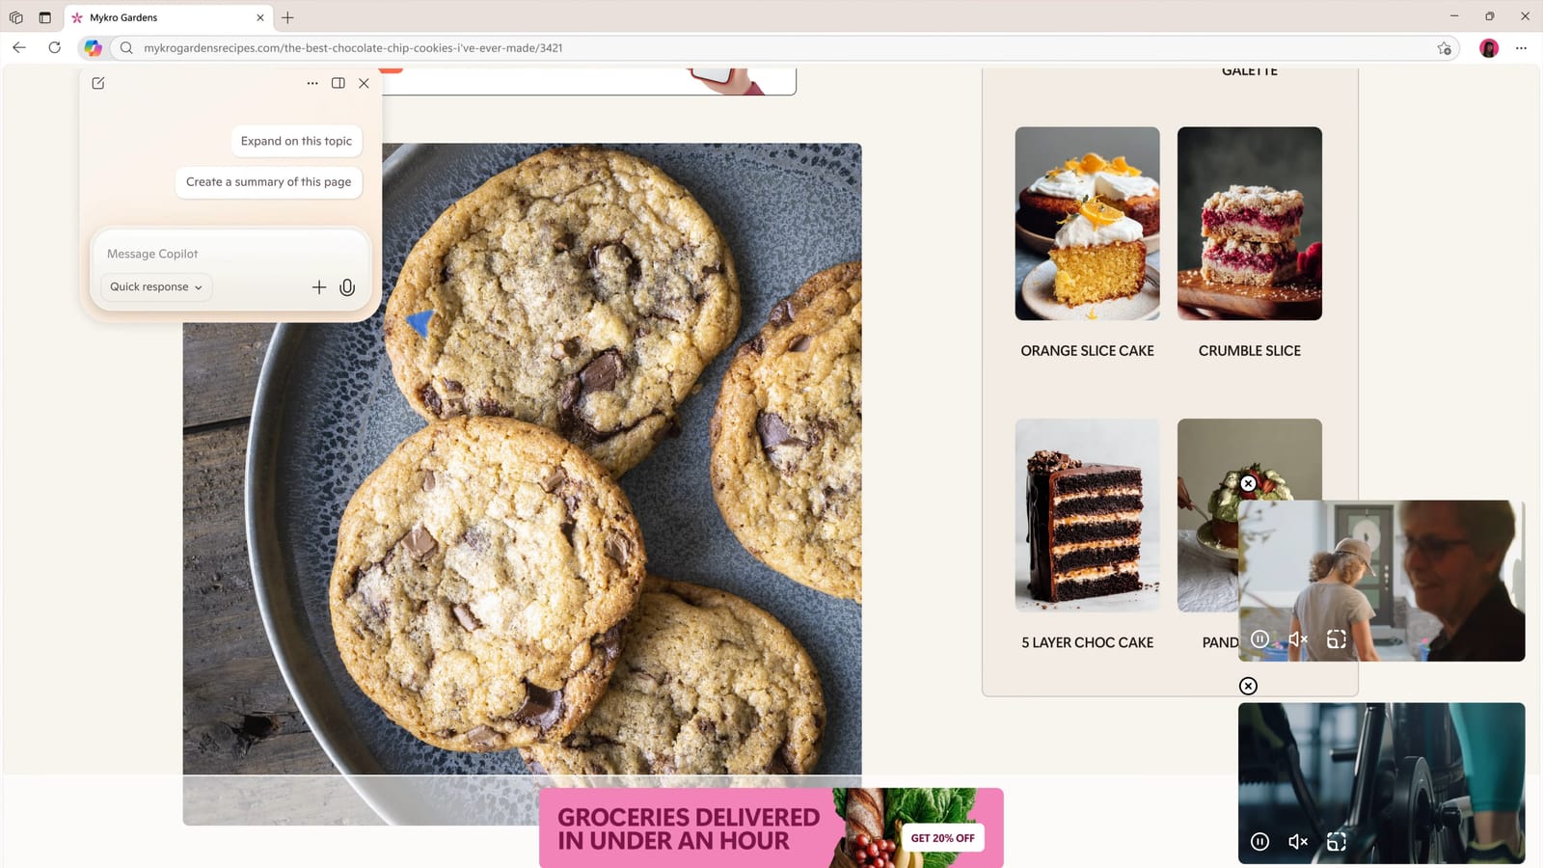Click the microphone icon in Copilot
Image resolution: width=1543 pixels, height=868 pixels.
[347, 287]
